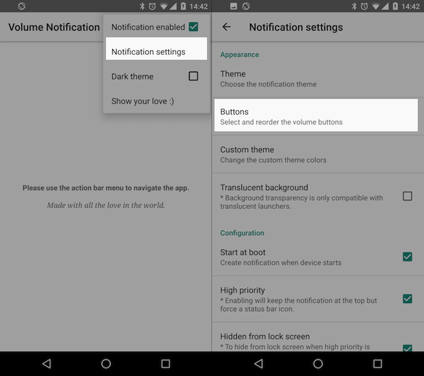Viewport: 424px width, 376px height.
Task: Tap the alarm clock icon in left status bar
Action: 153,6
